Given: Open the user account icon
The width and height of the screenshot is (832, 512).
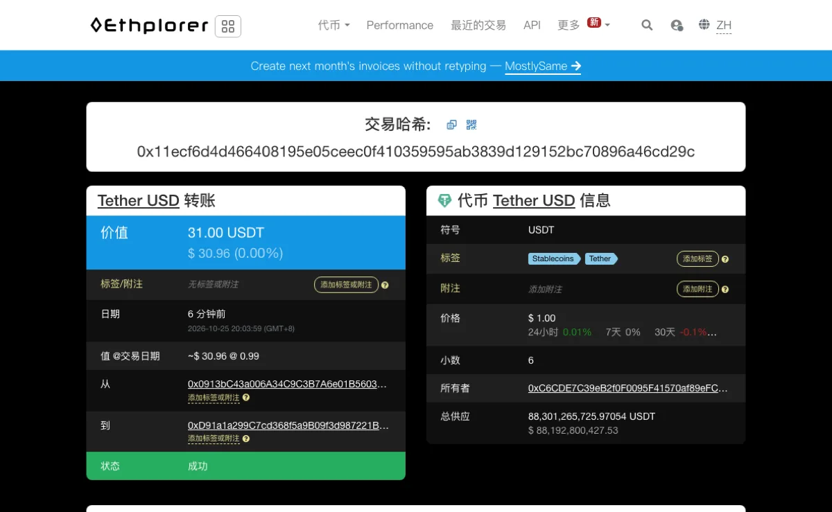Looking at the screenshot, I should tap(677, 25).
